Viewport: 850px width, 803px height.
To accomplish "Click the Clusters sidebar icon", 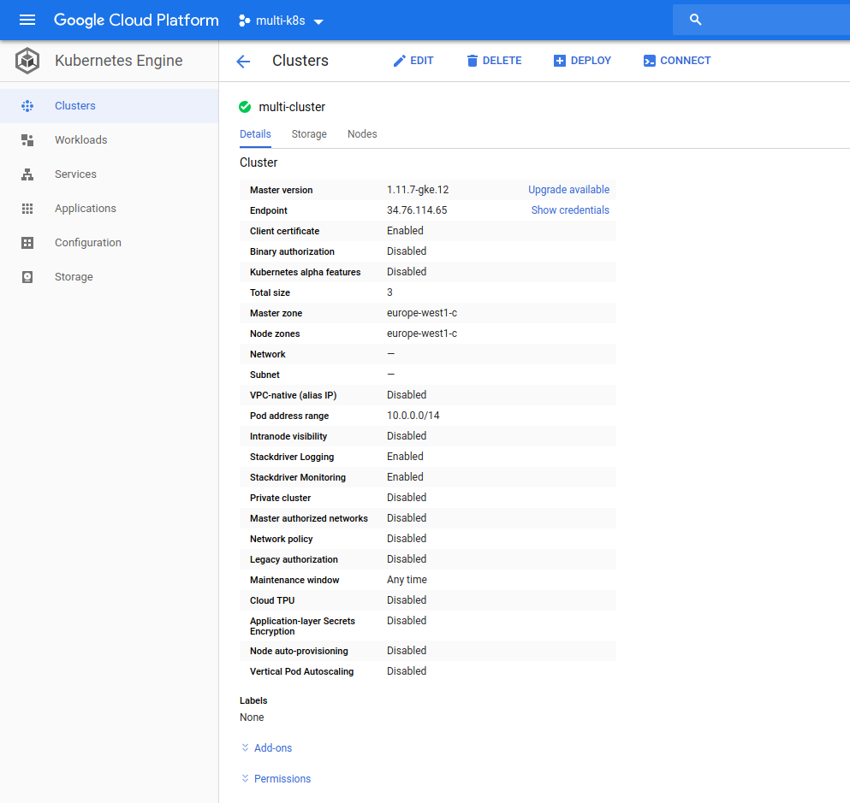I will (27, 106).
